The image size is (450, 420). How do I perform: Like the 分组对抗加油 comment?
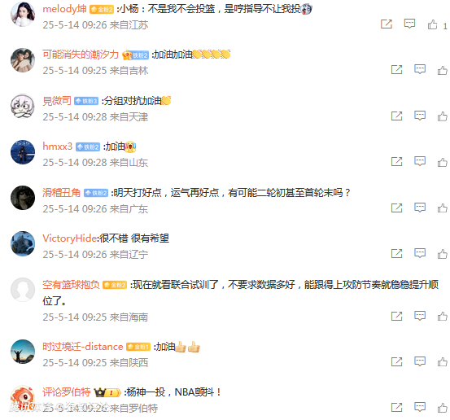(442, 116)
